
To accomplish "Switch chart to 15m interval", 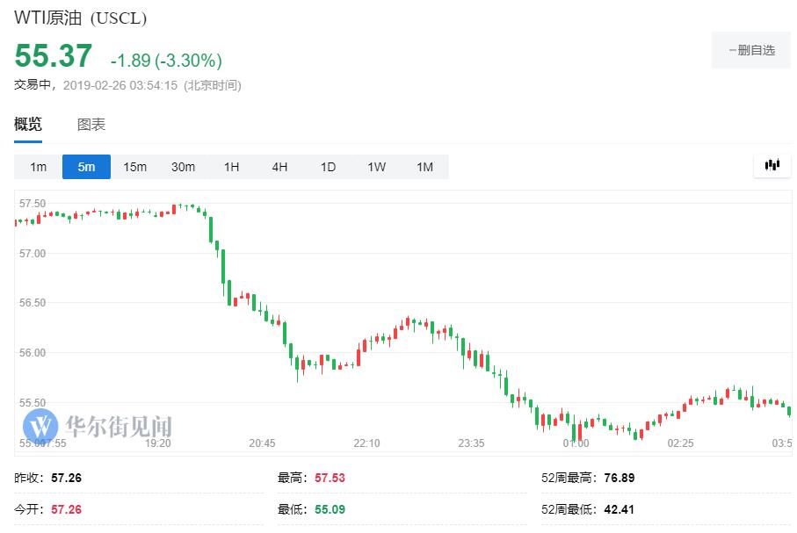I will [x=134, y=167].
